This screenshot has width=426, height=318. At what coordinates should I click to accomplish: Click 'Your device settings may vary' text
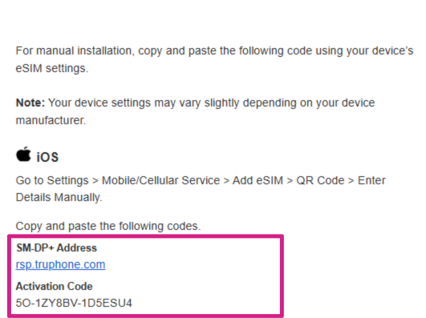point(125,103)
